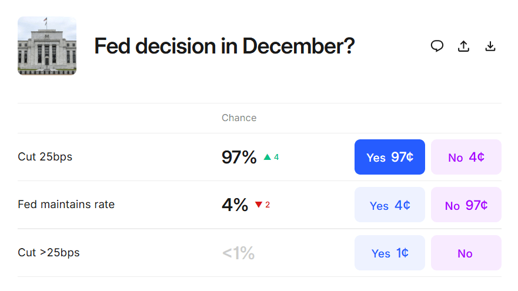Click the red down triangle indicator
518x291 pixels.
[259, 205]
